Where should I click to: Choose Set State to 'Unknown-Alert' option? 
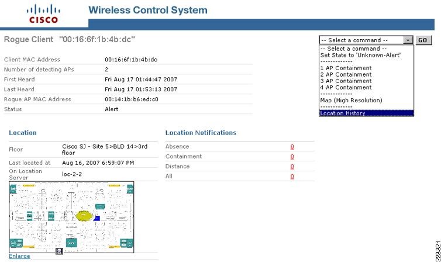(360, 55)
